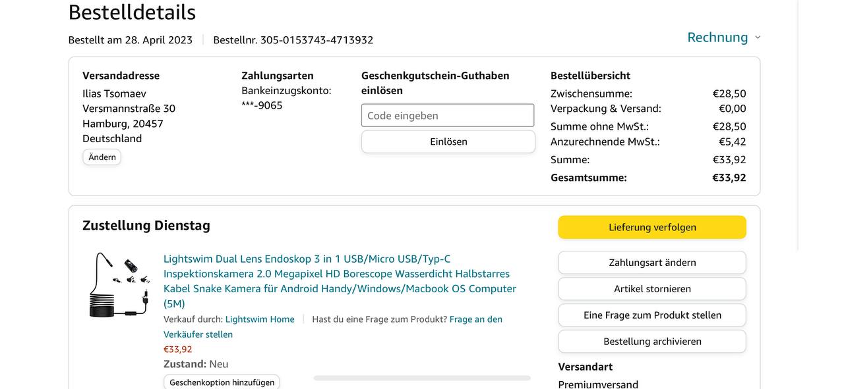Screen dimensions: 844x389
Task: Click the red €33,92 product price
Action: (x=178, y=350)
